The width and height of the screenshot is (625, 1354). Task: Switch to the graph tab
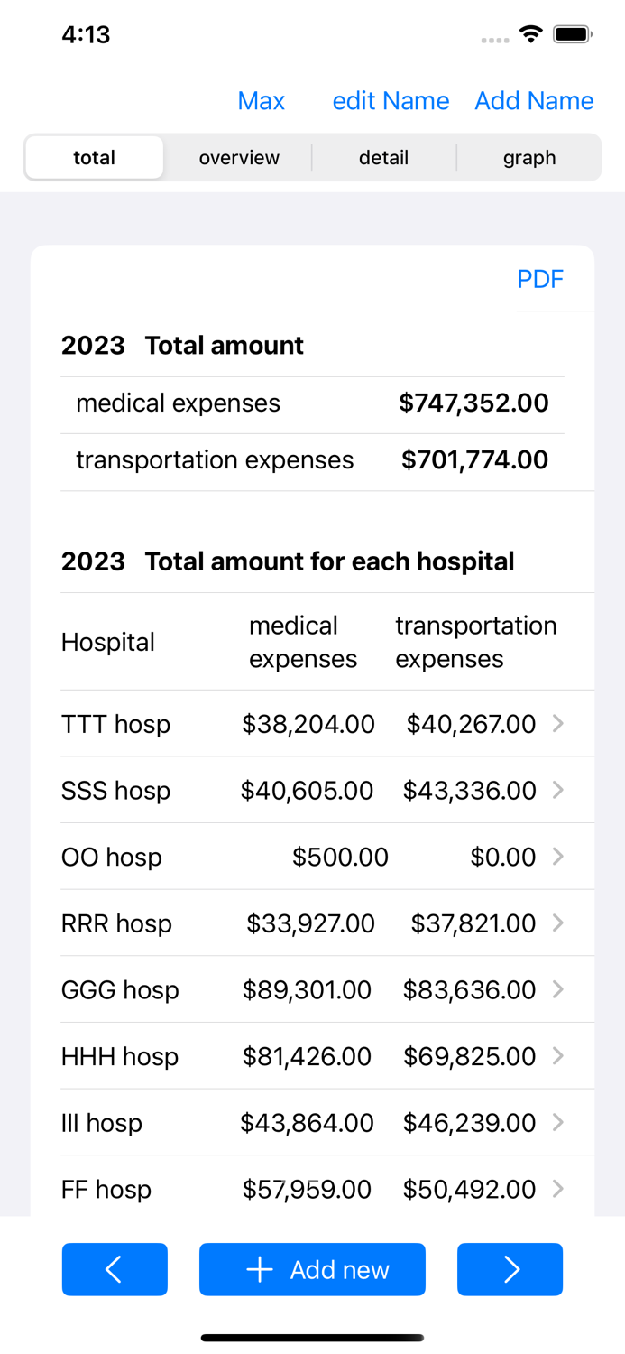[x=529, y=157]
